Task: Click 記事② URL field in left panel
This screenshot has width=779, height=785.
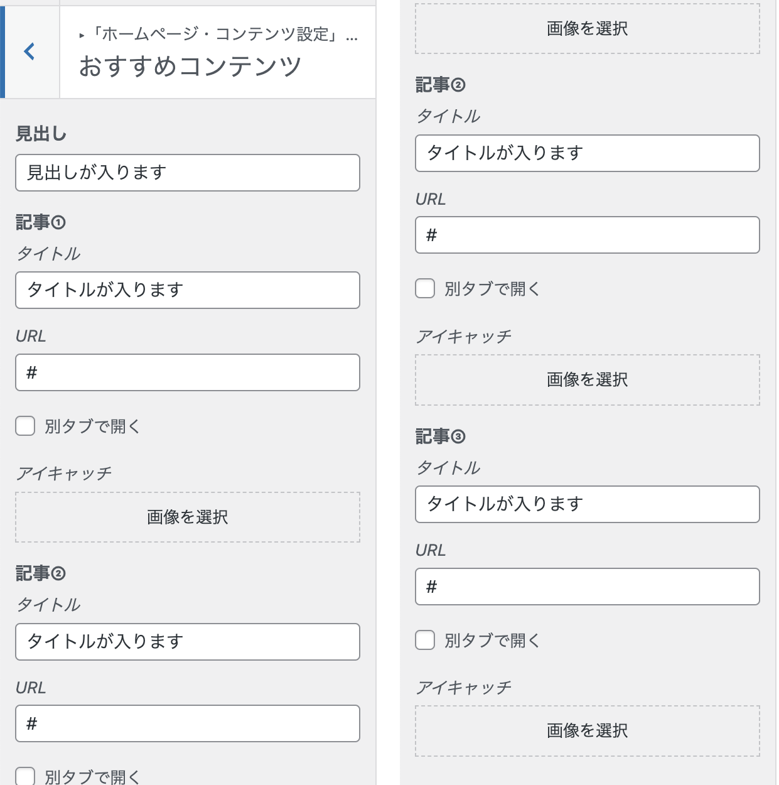Action: [x=188, y=723]
